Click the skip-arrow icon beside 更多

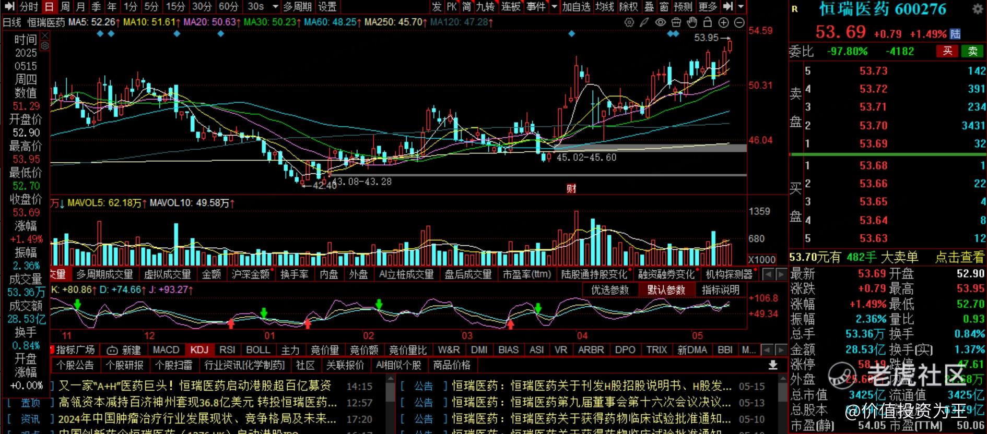coord(728,7)
